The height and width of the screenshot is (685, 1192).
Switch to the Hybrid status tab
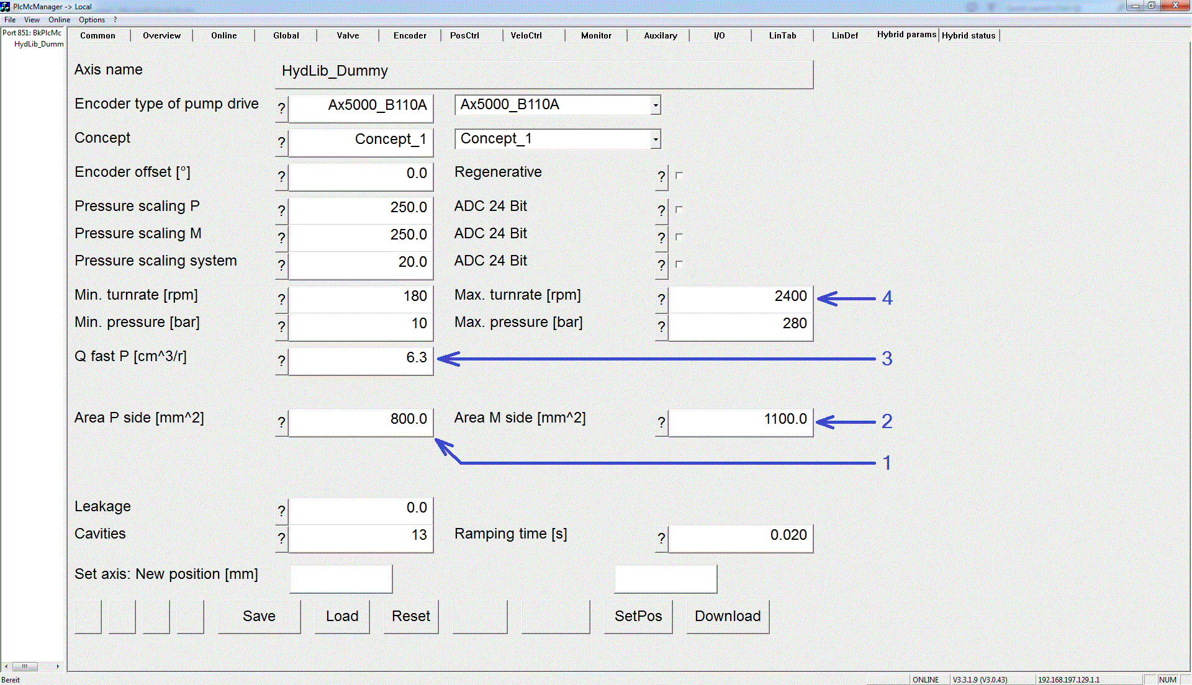968,35
